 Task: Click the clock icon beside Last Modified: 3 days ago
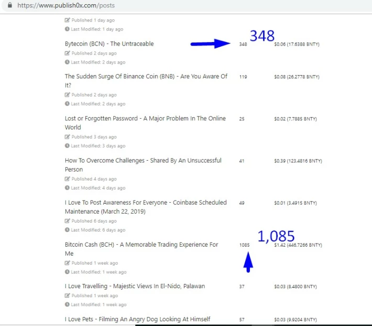pyautogui.click(x=67, y=146)
